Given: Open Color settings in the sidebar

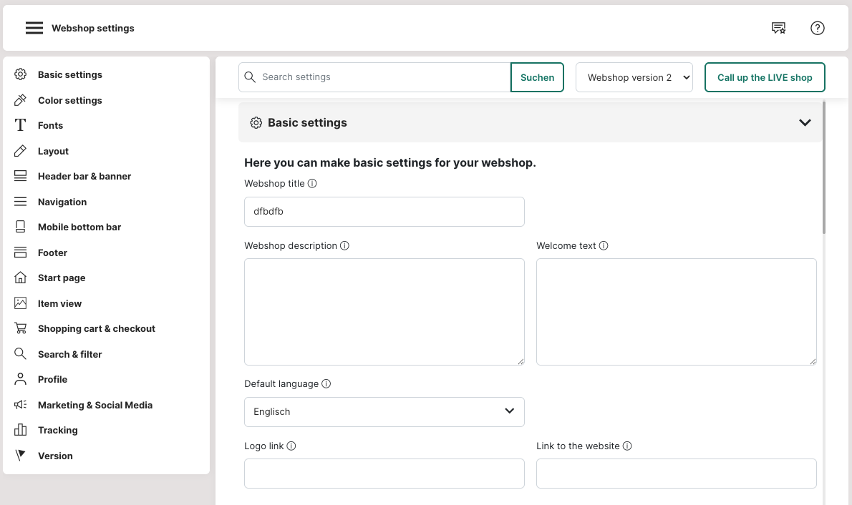Looking at the screenshot, I should (x=69, y=100).
